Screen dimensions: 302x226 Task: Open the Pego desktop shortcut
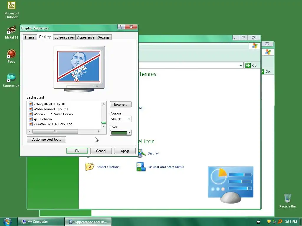click(x=12, y=56)
